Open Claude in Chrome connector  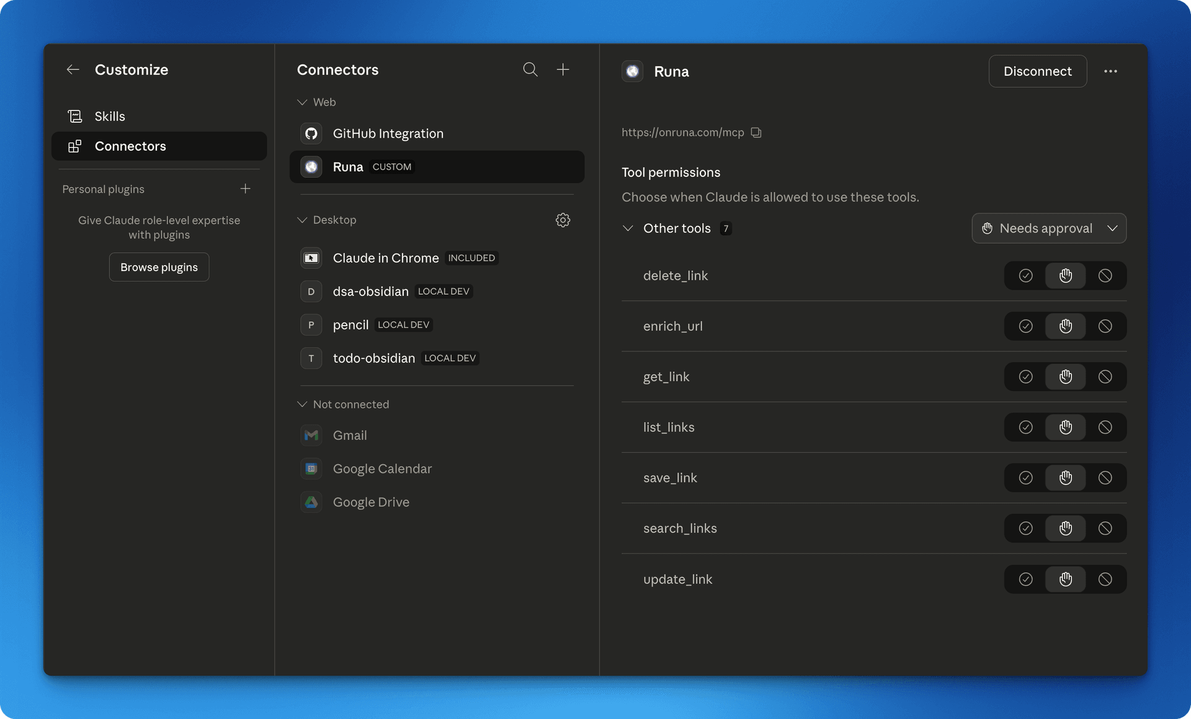point(437,257)
